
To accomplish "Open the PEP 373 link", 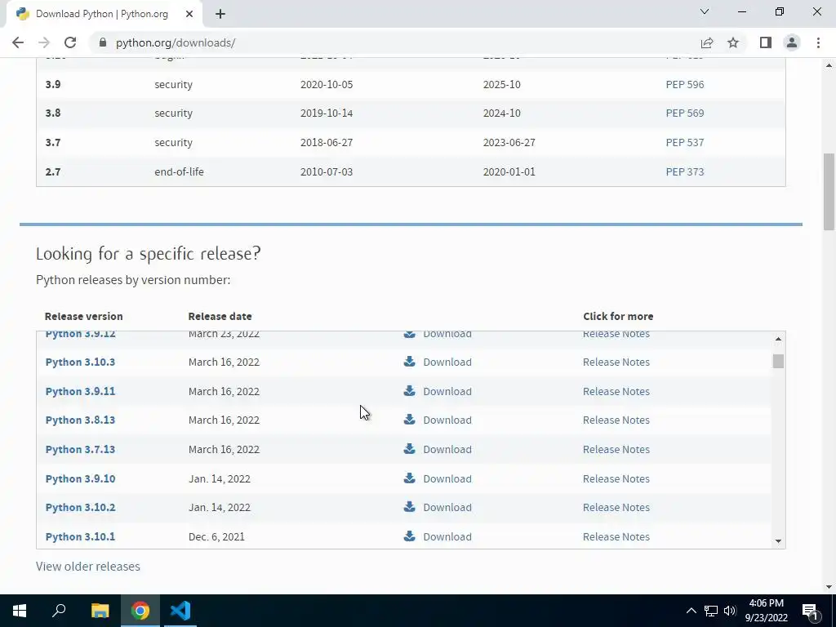I will point(685,171).
